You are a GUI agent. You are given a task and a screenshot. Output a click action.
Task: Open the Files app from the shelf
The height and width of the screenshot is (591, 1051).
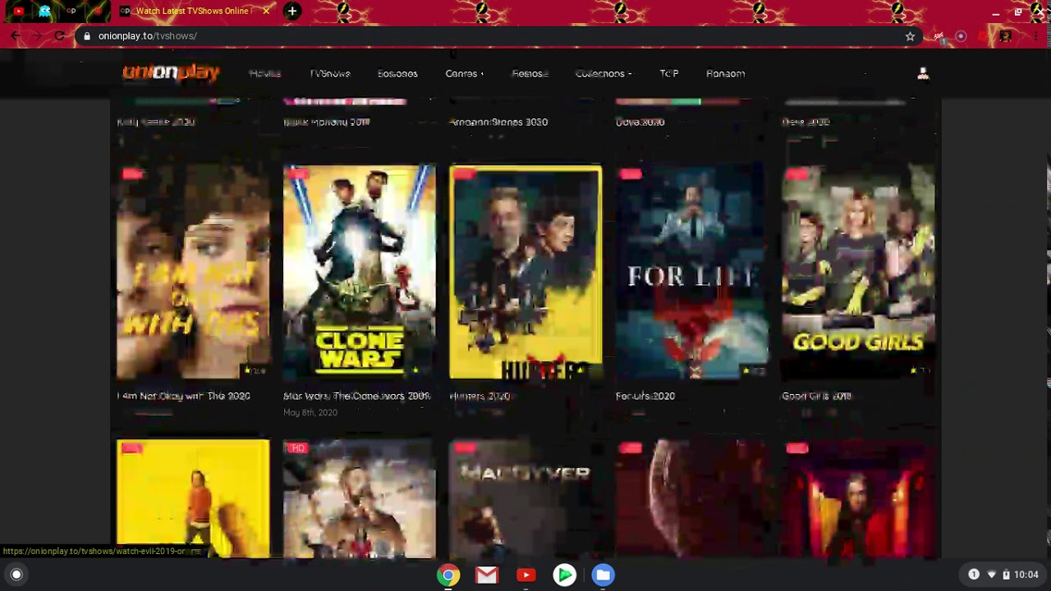[x=603, y=575]
